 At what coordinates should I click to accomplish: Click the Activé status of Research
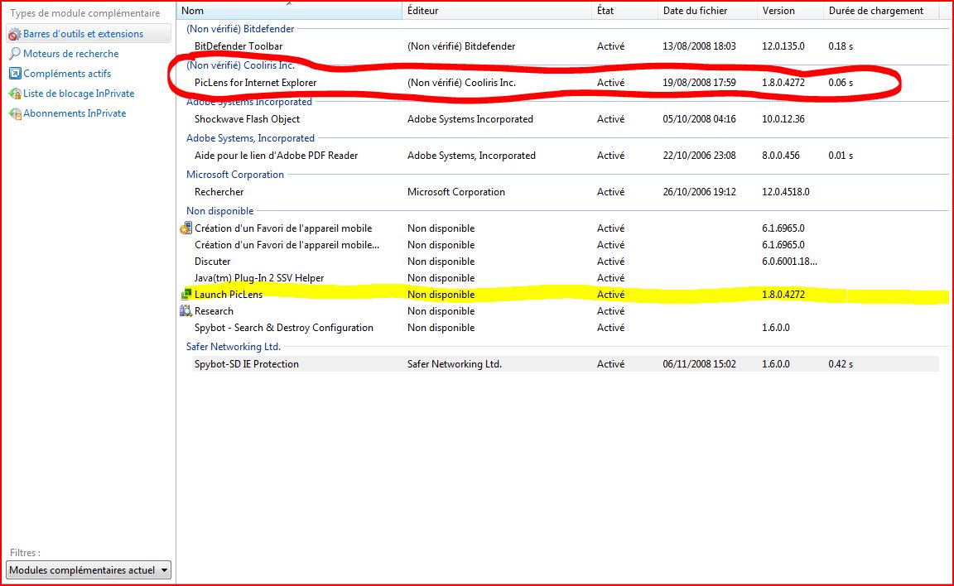click(x=611, y=311)
